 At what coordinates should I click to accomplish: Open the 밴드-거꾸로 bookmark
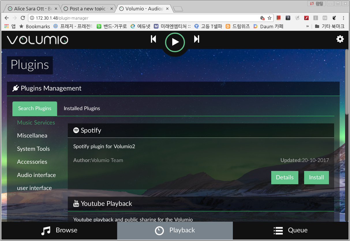pyautogui.click(x=112, y=26)
